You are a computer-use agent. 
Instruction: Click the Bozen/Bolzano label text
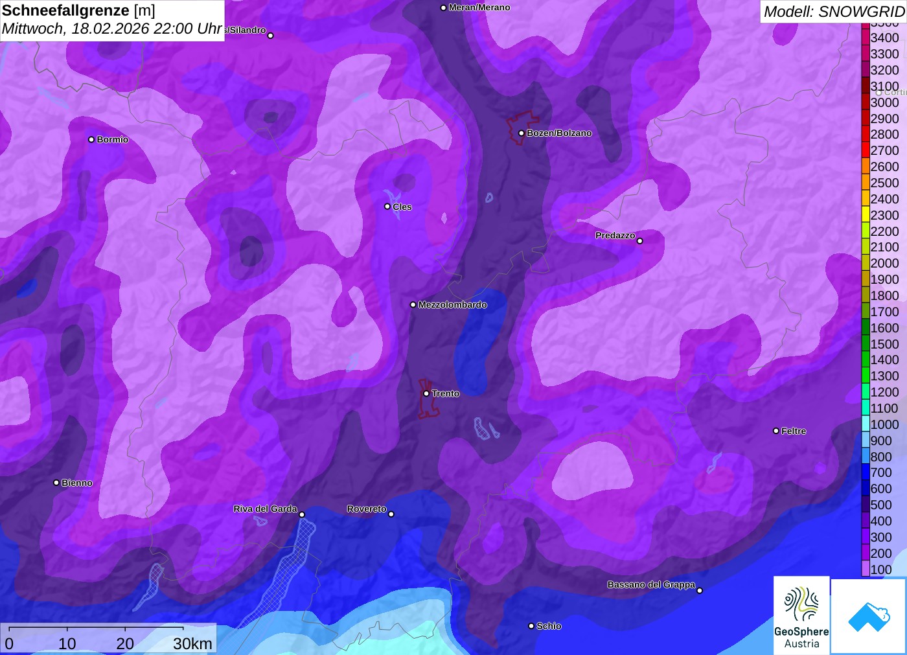pyautogui.click(x=559, y=133)
